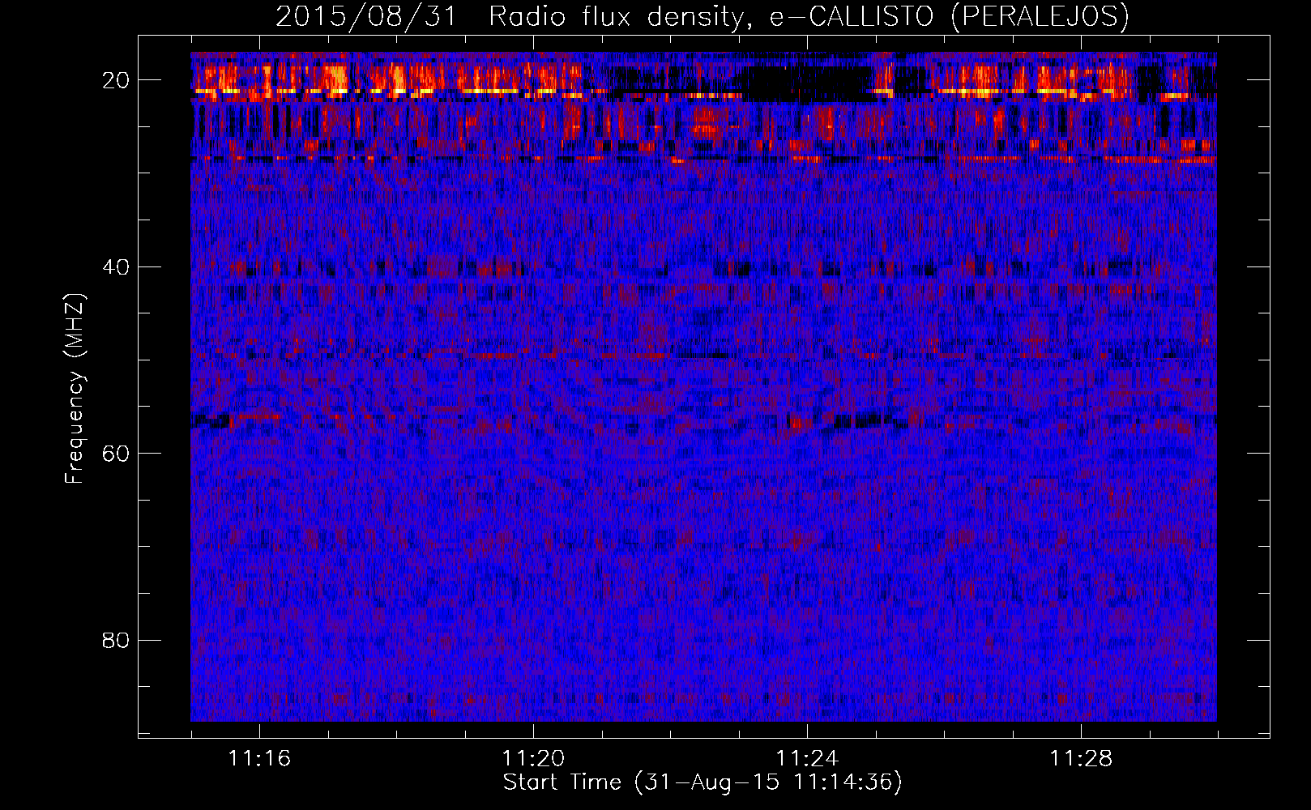Click the 80 MHz frequency tick label
This screenshot has height=810, width=1311.
pyautogui.click(x=117, y=640)
